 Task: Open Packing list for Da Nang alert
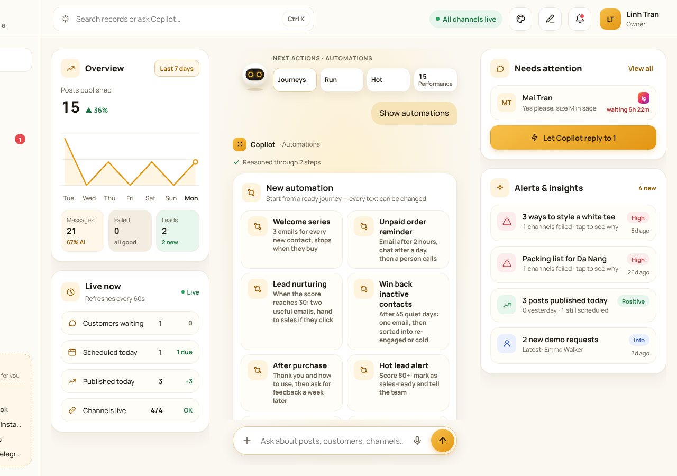pyautogui.click(x=573, y=264)
